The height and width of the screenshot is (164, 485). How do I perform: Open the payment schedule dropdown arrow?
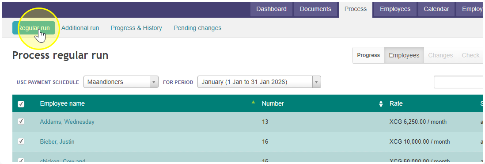coord(154,82)
